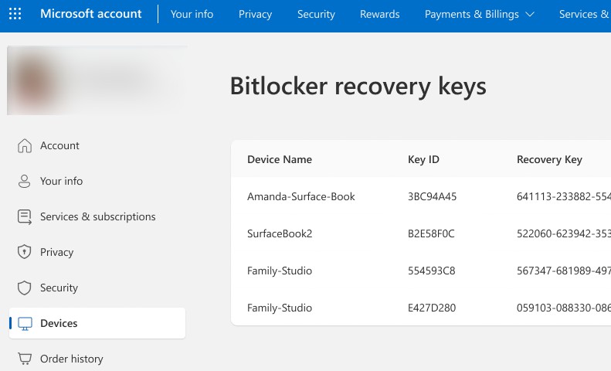Select Key ID 554593C8

coord(431,271)
